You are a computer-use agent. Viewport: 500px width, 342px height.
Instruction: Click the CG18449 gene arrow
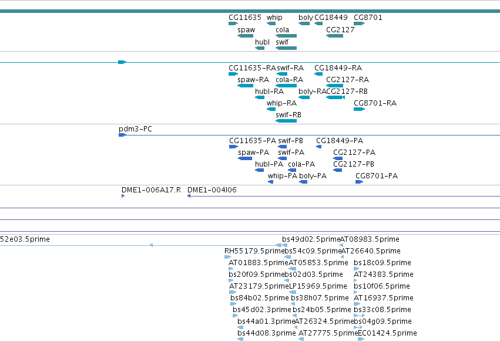pos(318,23)
